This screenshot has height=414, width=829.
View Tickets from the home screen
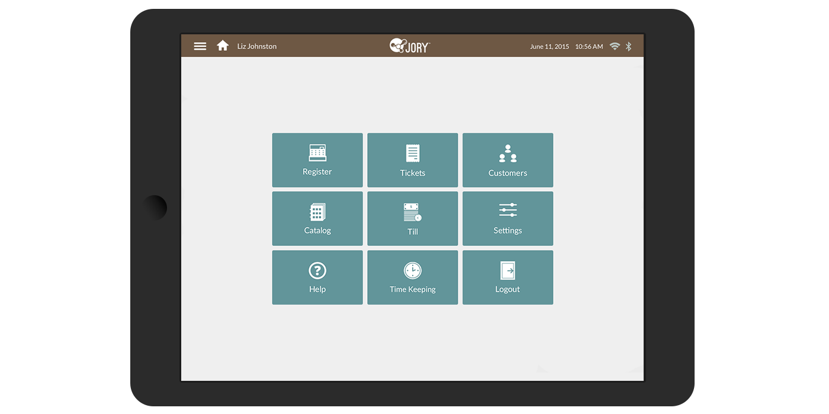pos(412,160)
